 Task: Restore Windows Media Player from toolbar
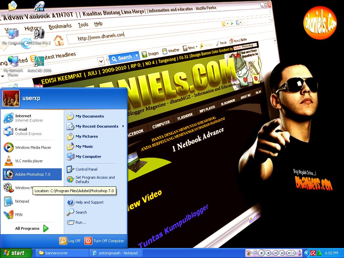(x=300, y=255)
